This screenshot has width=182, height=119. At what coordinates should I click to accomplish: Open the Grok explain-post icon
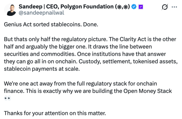pyautogui.click(x=165, y=7)
